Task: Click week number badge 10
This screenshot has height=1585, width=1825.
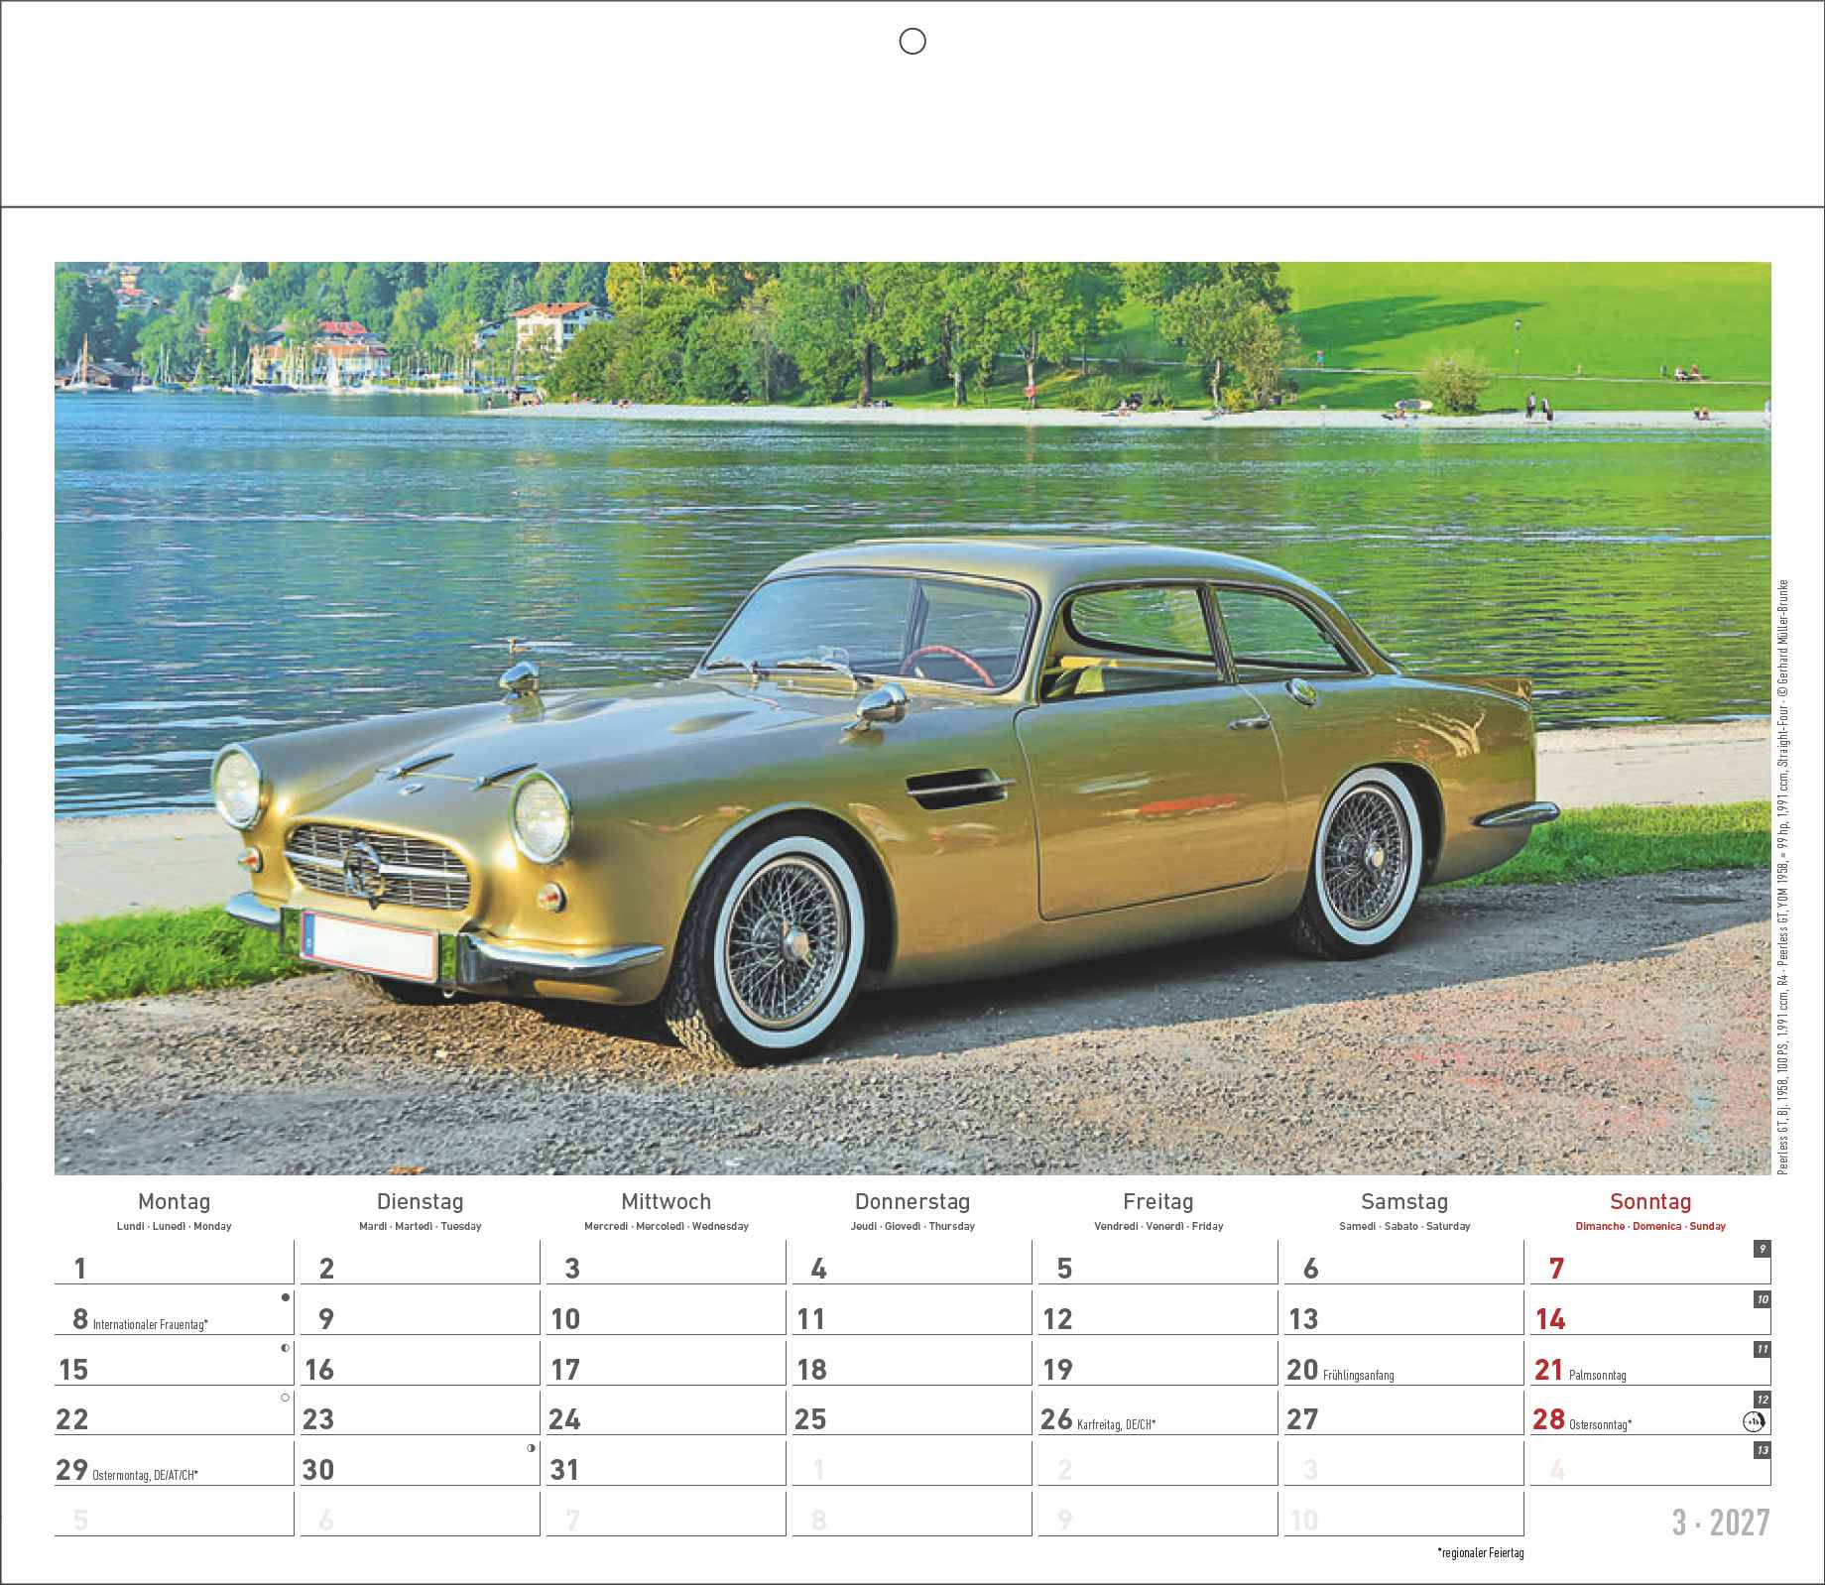Action: [1762, 1299]
